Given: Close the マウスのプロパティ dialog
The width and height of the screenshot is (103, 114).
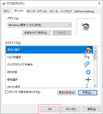Looking at the screenshot, I should point(99,3).
